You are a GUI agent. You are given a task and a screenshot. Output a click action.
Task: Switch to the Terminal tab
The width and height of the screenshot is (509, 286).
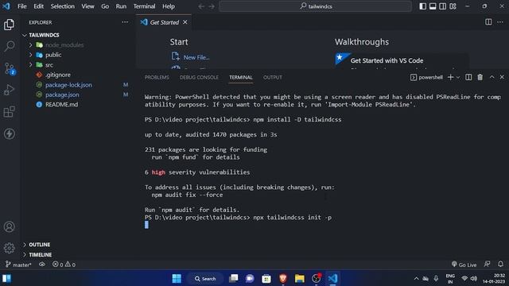[x=240, y=77]
